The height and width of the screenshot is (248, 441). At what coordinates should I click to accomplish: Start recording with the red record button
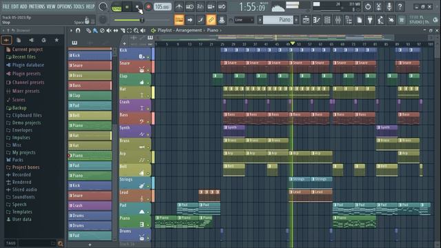[148, 7]
